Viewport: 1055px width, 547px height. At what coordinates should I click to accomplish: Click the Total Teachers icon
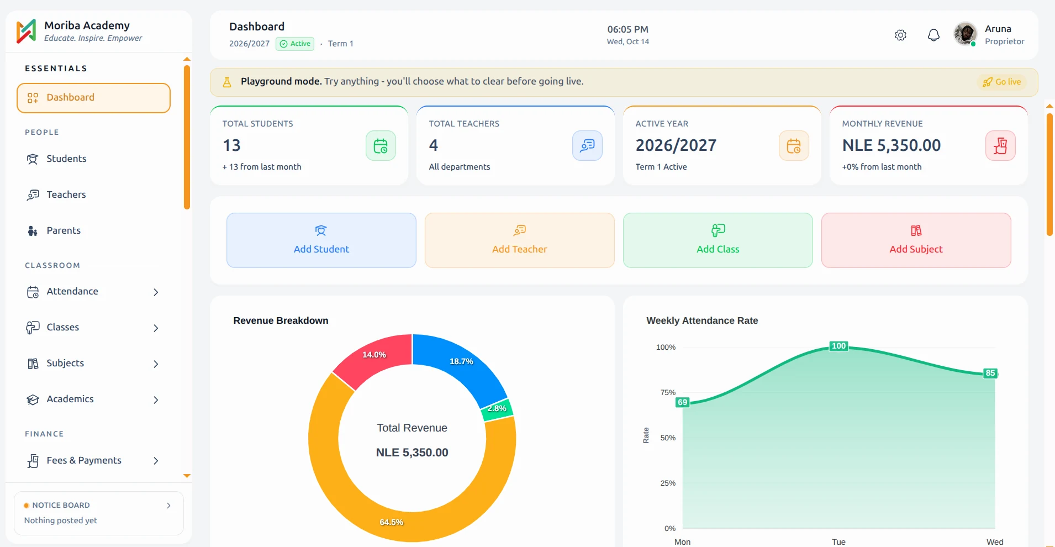tap(587, 146)
